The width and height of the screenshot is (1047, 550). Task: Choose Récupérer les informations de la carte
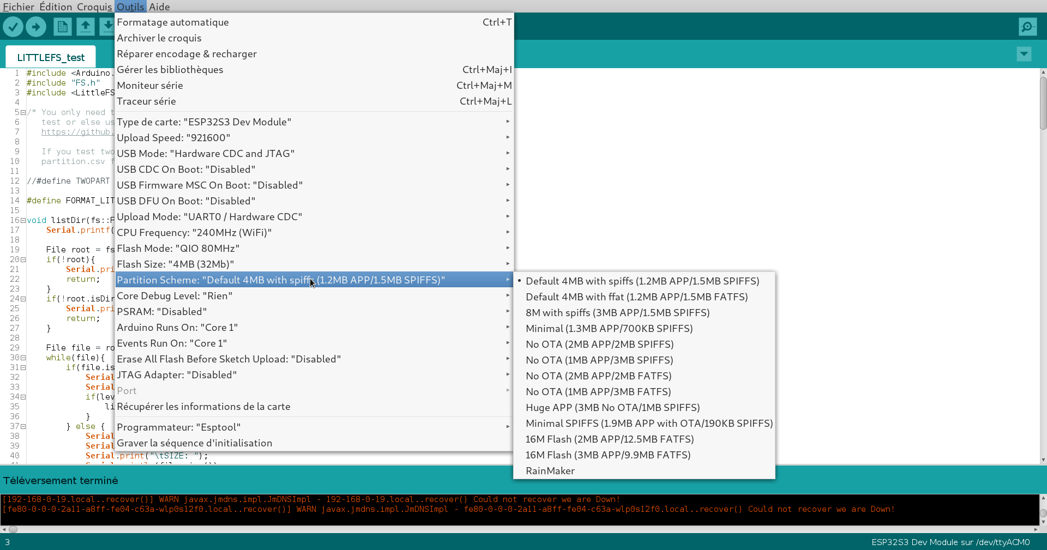coord(314,407)
